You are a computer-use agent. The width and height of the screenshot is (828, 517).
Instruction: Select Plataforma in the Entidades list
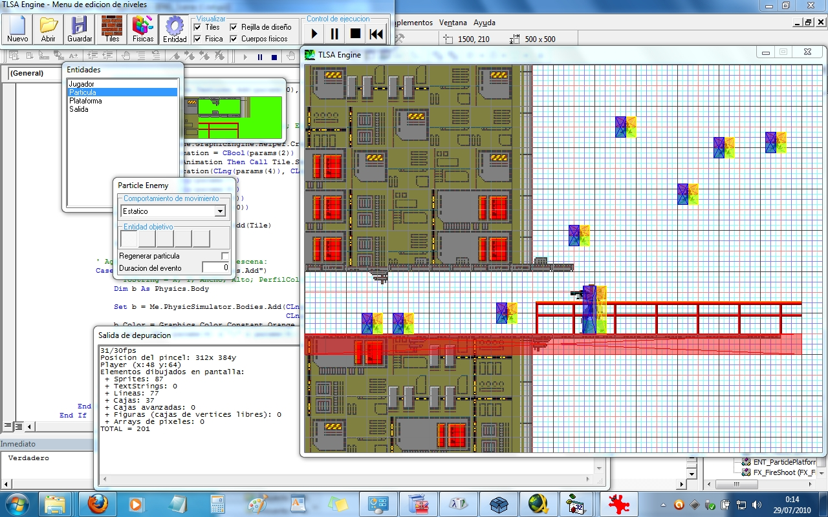point(85,101)
